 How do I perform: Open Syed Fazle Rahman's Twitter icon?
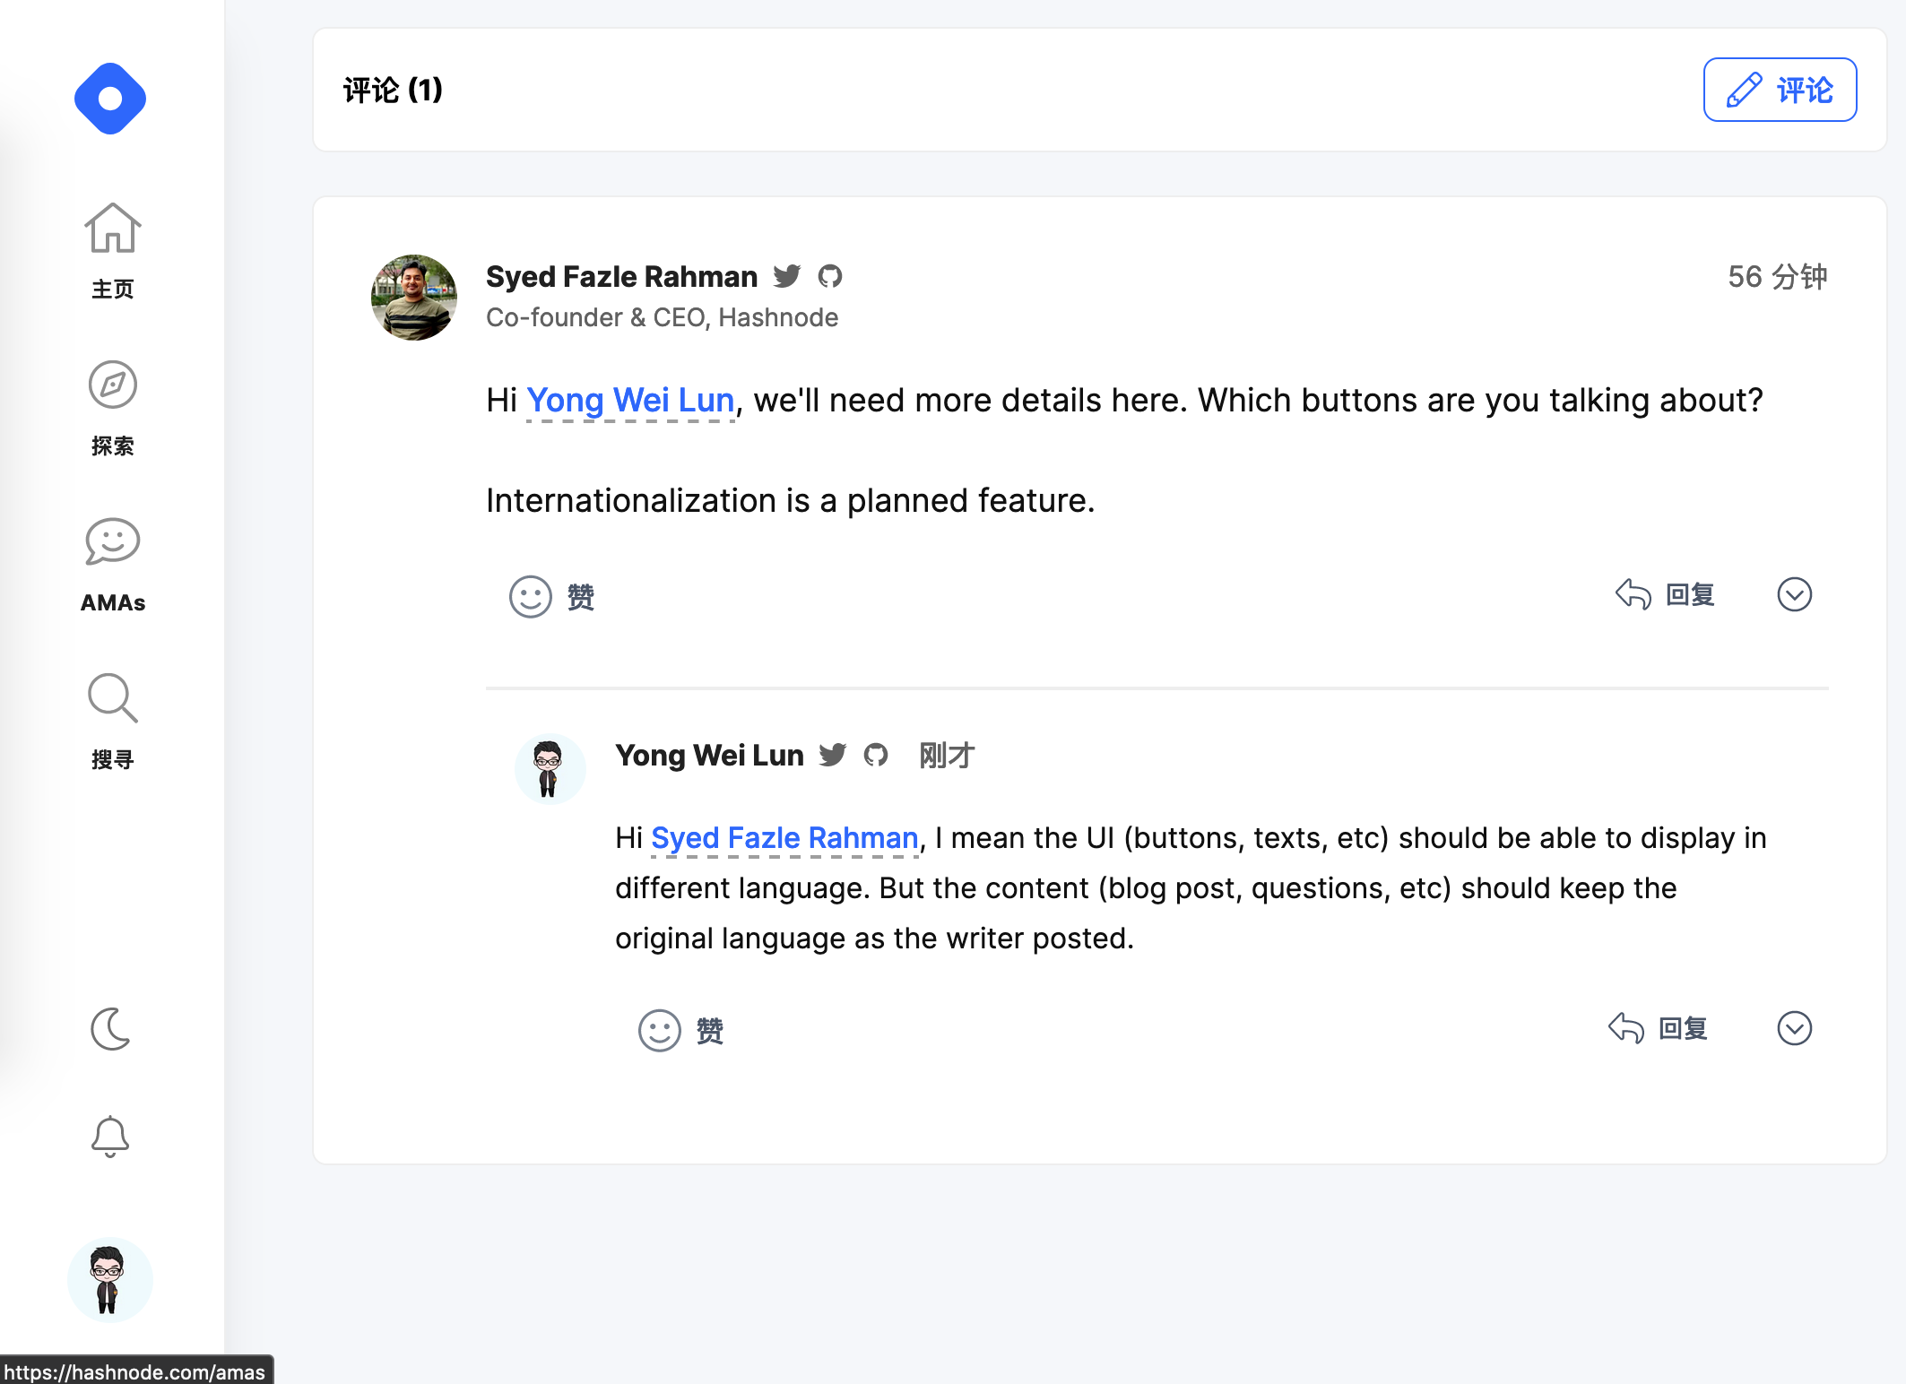pos(786,276)
